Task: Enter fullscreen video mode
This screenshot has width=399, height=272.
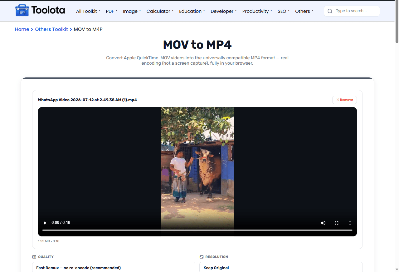Action: click(337, 223)
